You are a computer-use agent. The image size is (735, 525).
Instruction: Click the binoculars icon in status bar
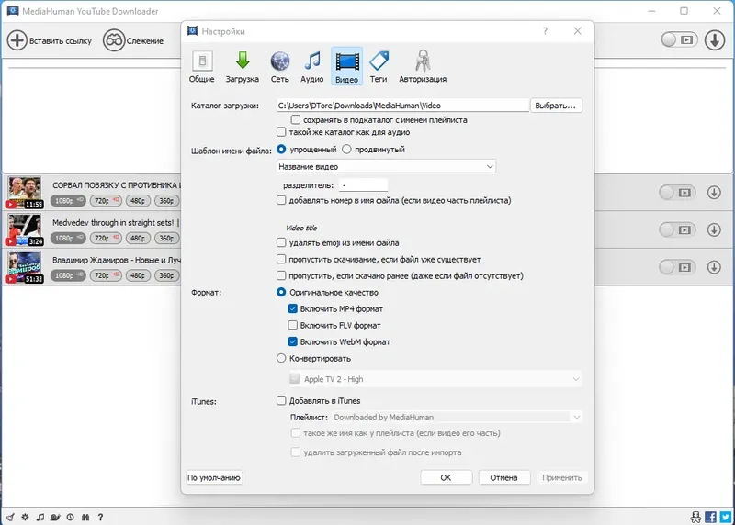click(x=85, y=517)
